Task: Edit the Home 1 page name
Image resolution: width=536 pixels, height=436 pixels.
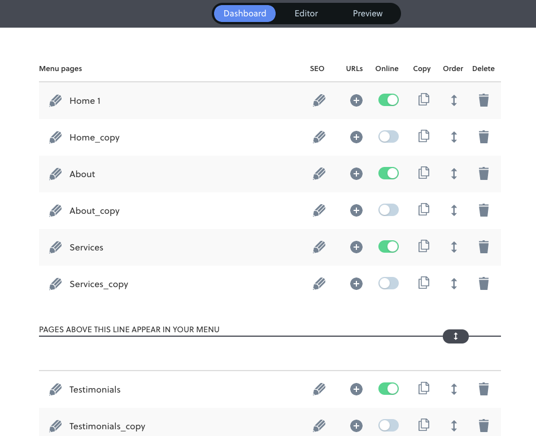Action: click(x=55, y=101)
